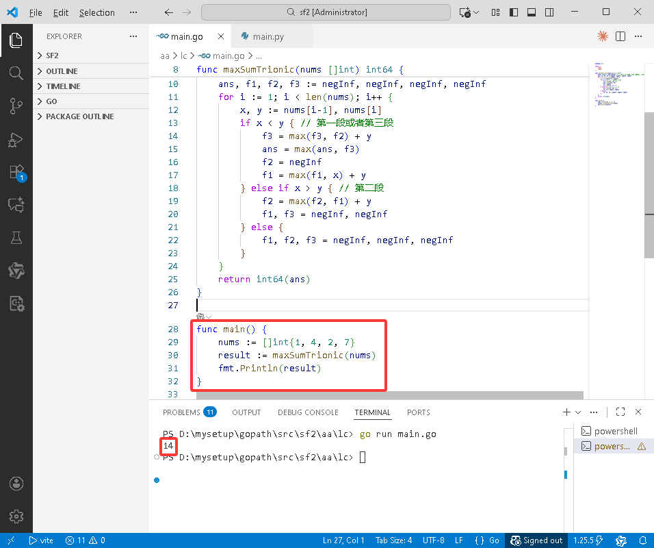Open the overflow menu ellipsis in menu bar
This screenshot has width=654, height=548.
pyautogui.click(x=133, y=12)
